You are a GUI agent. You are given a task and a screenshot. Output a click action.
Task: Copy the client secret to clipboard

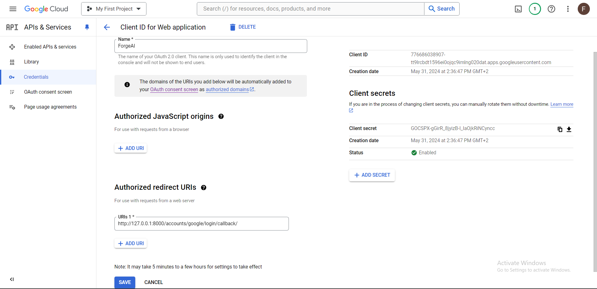point(560,129)
